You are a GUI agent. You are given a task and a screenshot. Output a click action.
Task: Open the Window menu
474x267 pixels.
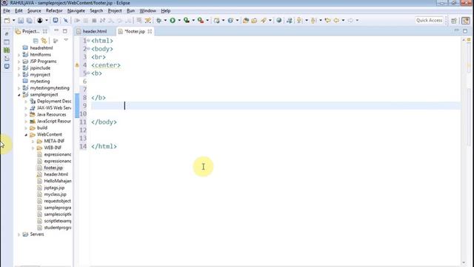point(148,10)
